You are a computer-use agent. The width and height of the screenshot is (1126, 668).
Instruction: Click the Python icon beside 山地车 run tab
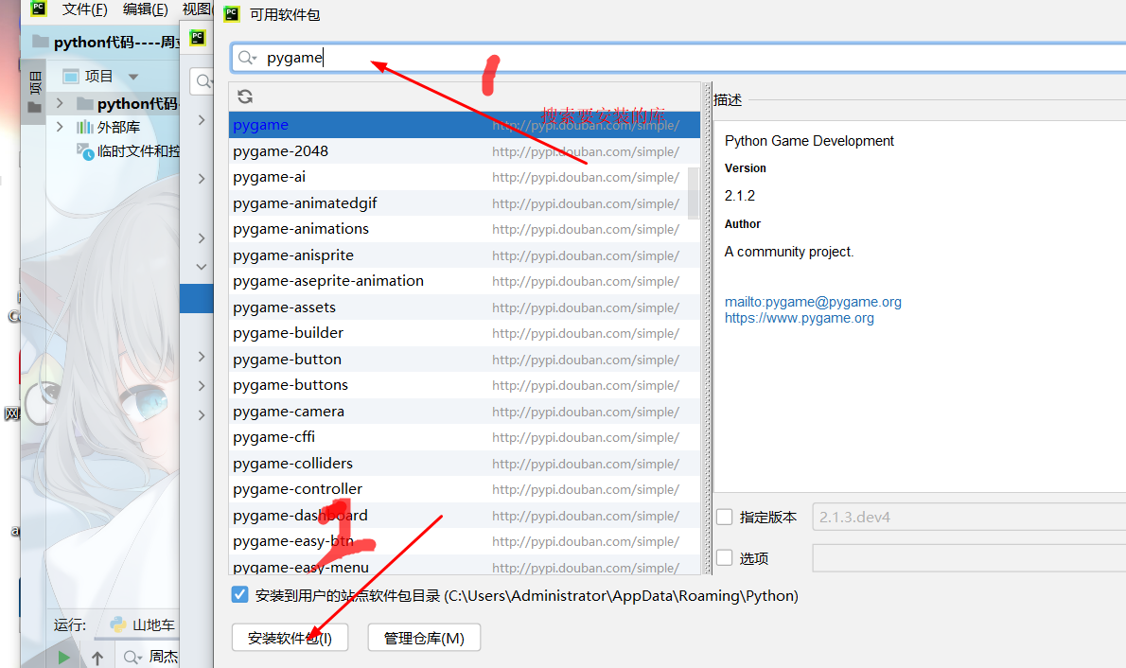click(x=117, y=624)
